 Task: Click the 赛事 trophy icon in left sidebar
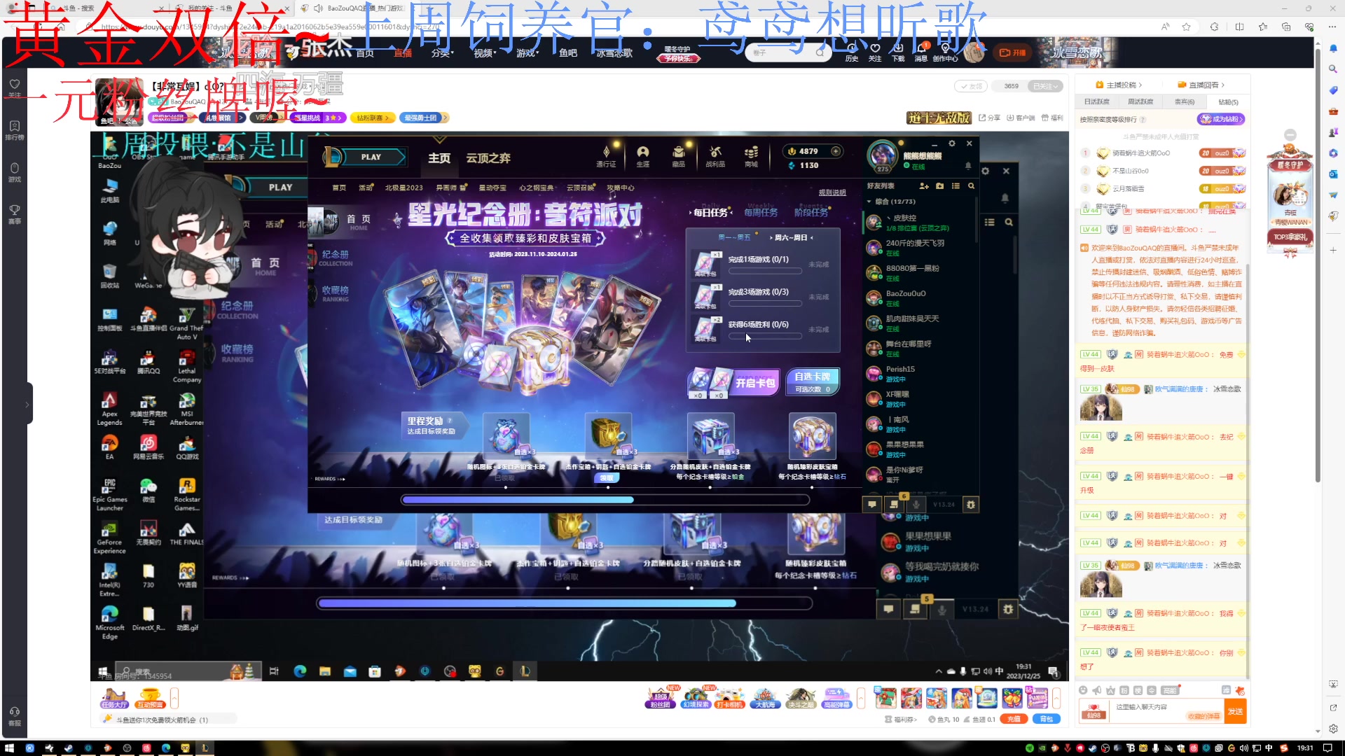[14, 213]
